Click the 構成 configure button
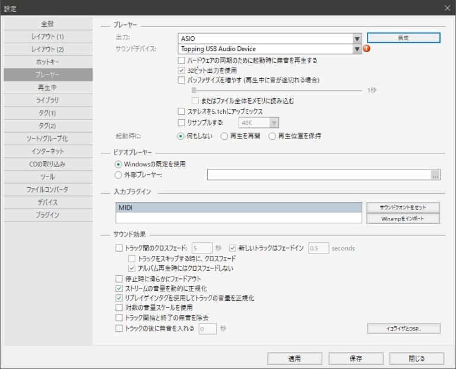The width and height of the screenshot is (456, 369). click(403, 38)
